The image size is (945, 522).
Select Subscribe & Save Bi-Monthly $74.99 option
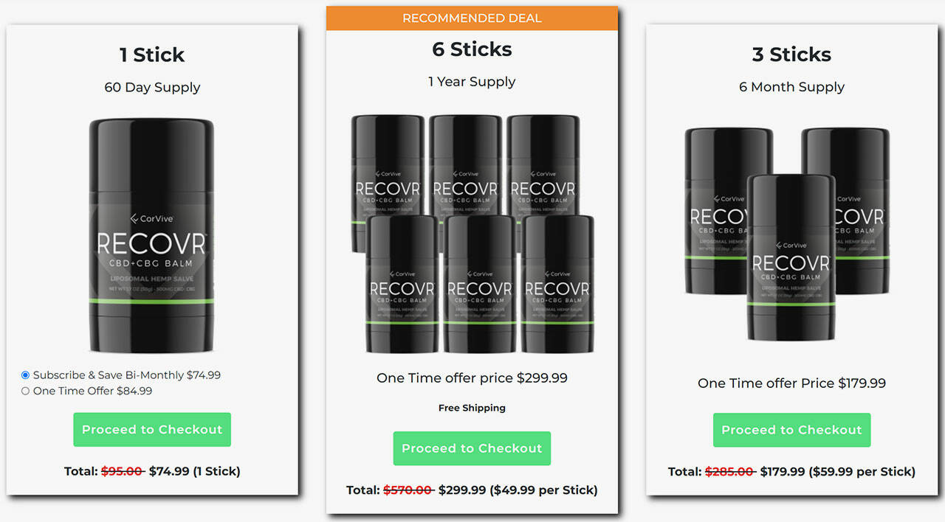pos(27,375)
